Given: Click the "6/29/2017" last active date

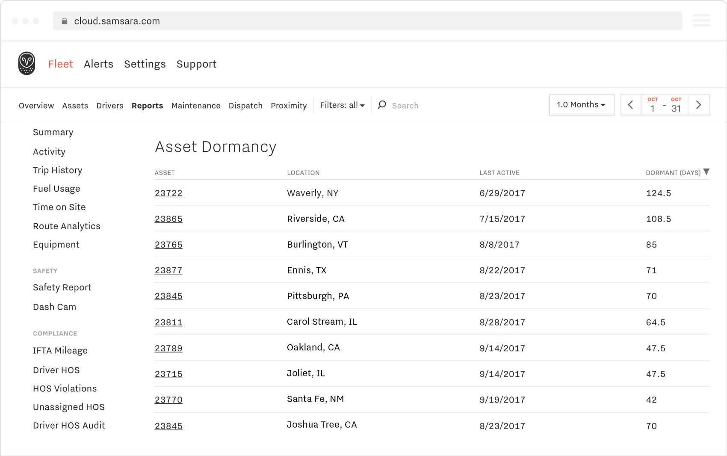Looking at the screenshot, I should coord(502,193).
